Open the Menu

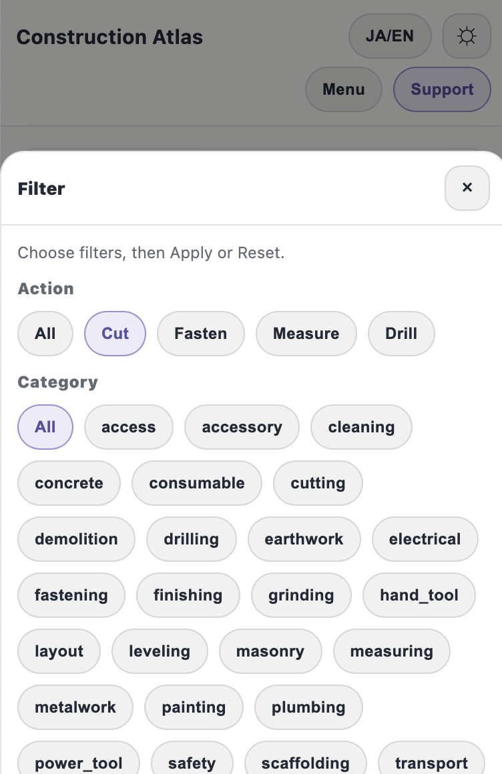[x=343, y=89]
